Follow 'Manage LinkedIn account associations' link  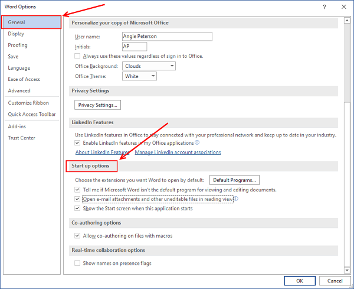pos(178,152)
